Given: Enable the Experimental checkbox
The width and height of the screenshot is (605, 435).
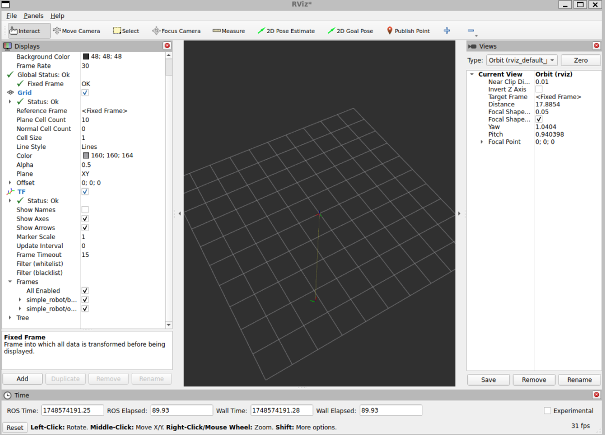Looking at the screenshot, I should tap(547, 411).
